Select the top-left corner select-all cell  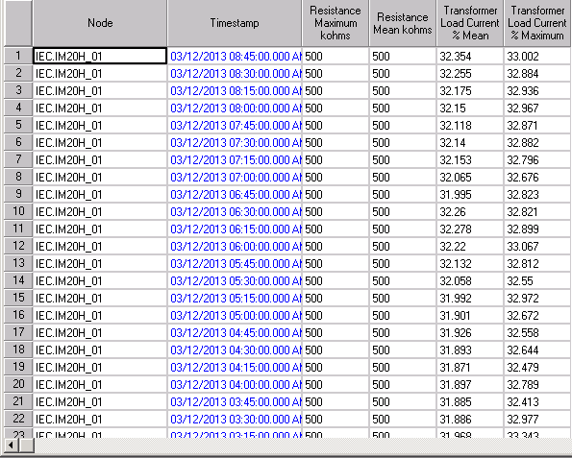(18, 23)
